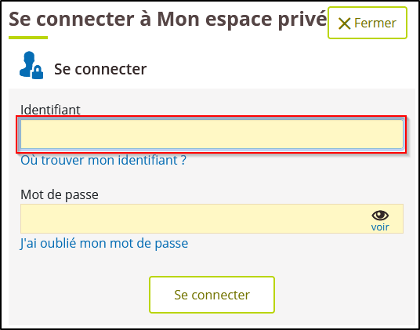Submit with the Se connecter button
This screenshot has height=330, width=420.
coord(212,295)
